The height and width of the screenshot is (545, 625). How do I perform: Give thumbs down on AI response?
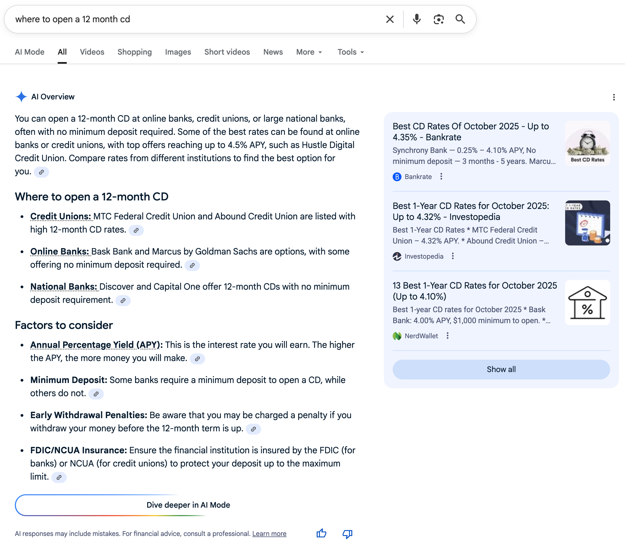[347, 533]
